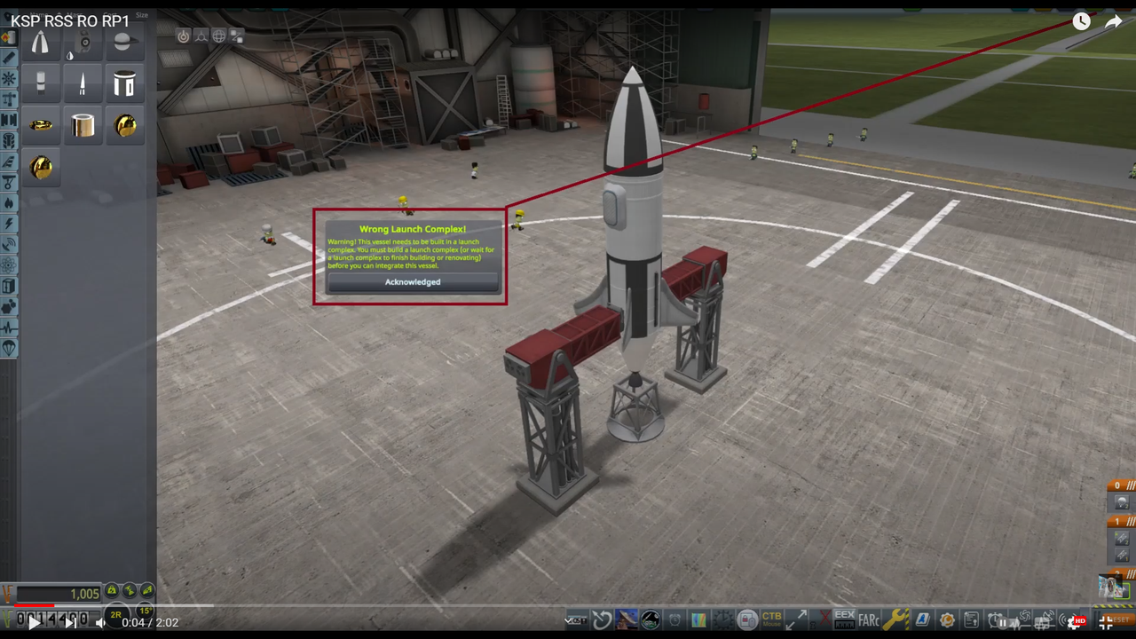Viewport: 1136px width, 639px height.
Task: Pick the gold sphere part in third row
Action: point(125,125)
